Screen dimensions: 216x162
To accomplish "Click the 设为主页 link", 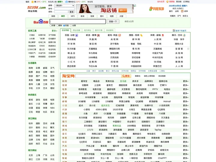I will click(x=161, y=2).
